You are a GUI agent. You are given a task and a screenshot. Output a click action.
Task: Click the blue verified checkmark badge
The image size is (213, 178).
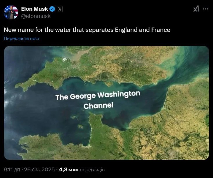click(53, 9)
